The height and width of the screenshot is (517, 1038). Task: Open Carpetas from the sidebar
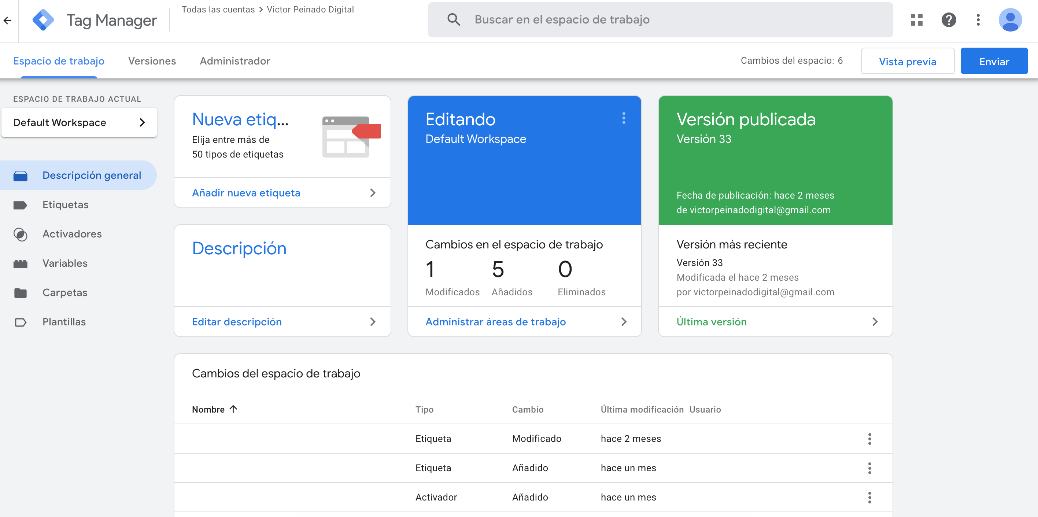65,292
